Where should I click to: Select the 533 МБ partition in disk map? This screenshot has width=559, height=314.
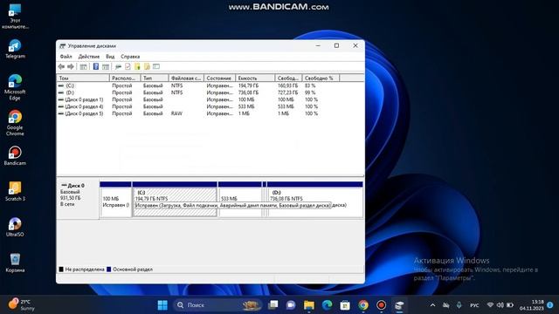(x=240, y=199)
